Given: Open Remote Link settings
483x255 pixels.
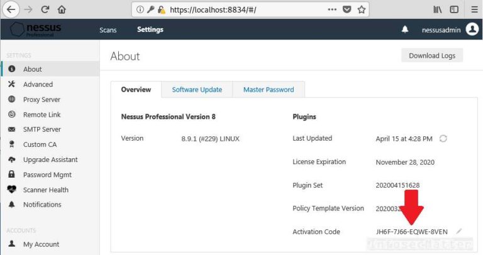Looking at the screenshot, I should (x=42, y=114).
